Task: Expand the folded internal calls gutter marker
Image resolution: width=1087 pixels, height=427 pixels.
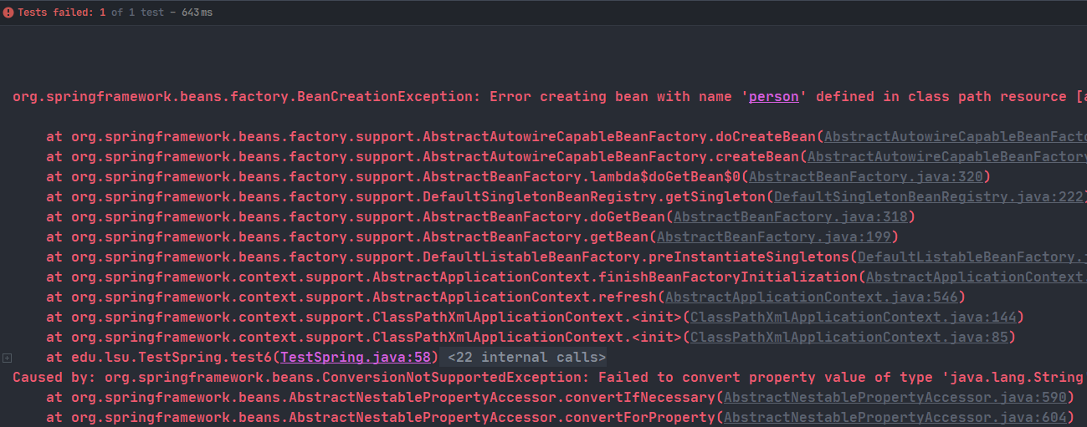Action: (7, 358)
